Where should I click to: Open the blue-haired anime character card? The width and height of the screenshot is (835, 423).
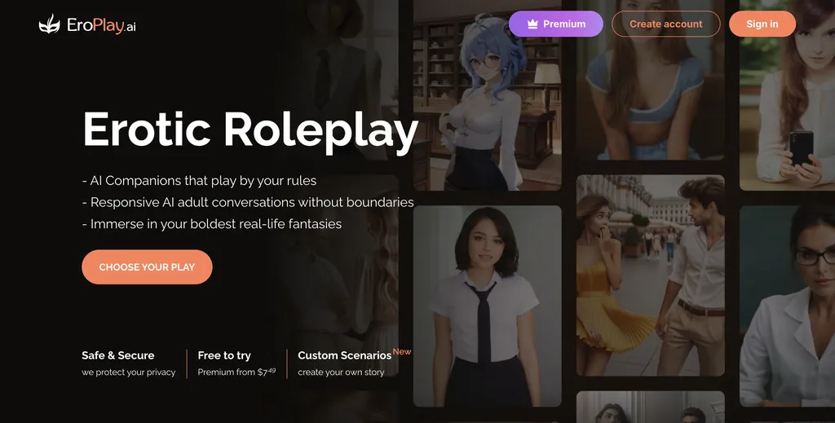(488, 95)
